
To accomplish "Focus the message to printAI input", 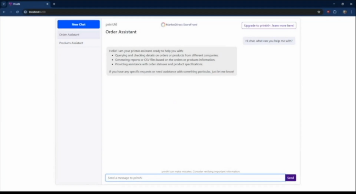I will (195, 178).
